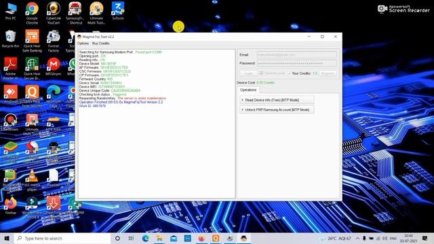Open This PC desktop icon
This screenshot has height=244, width=434.
[x=11, y=11]
